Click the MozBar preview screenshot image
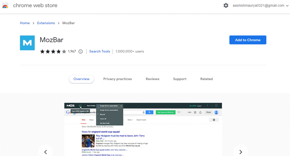The image size is (290, 156). [143, 129]
